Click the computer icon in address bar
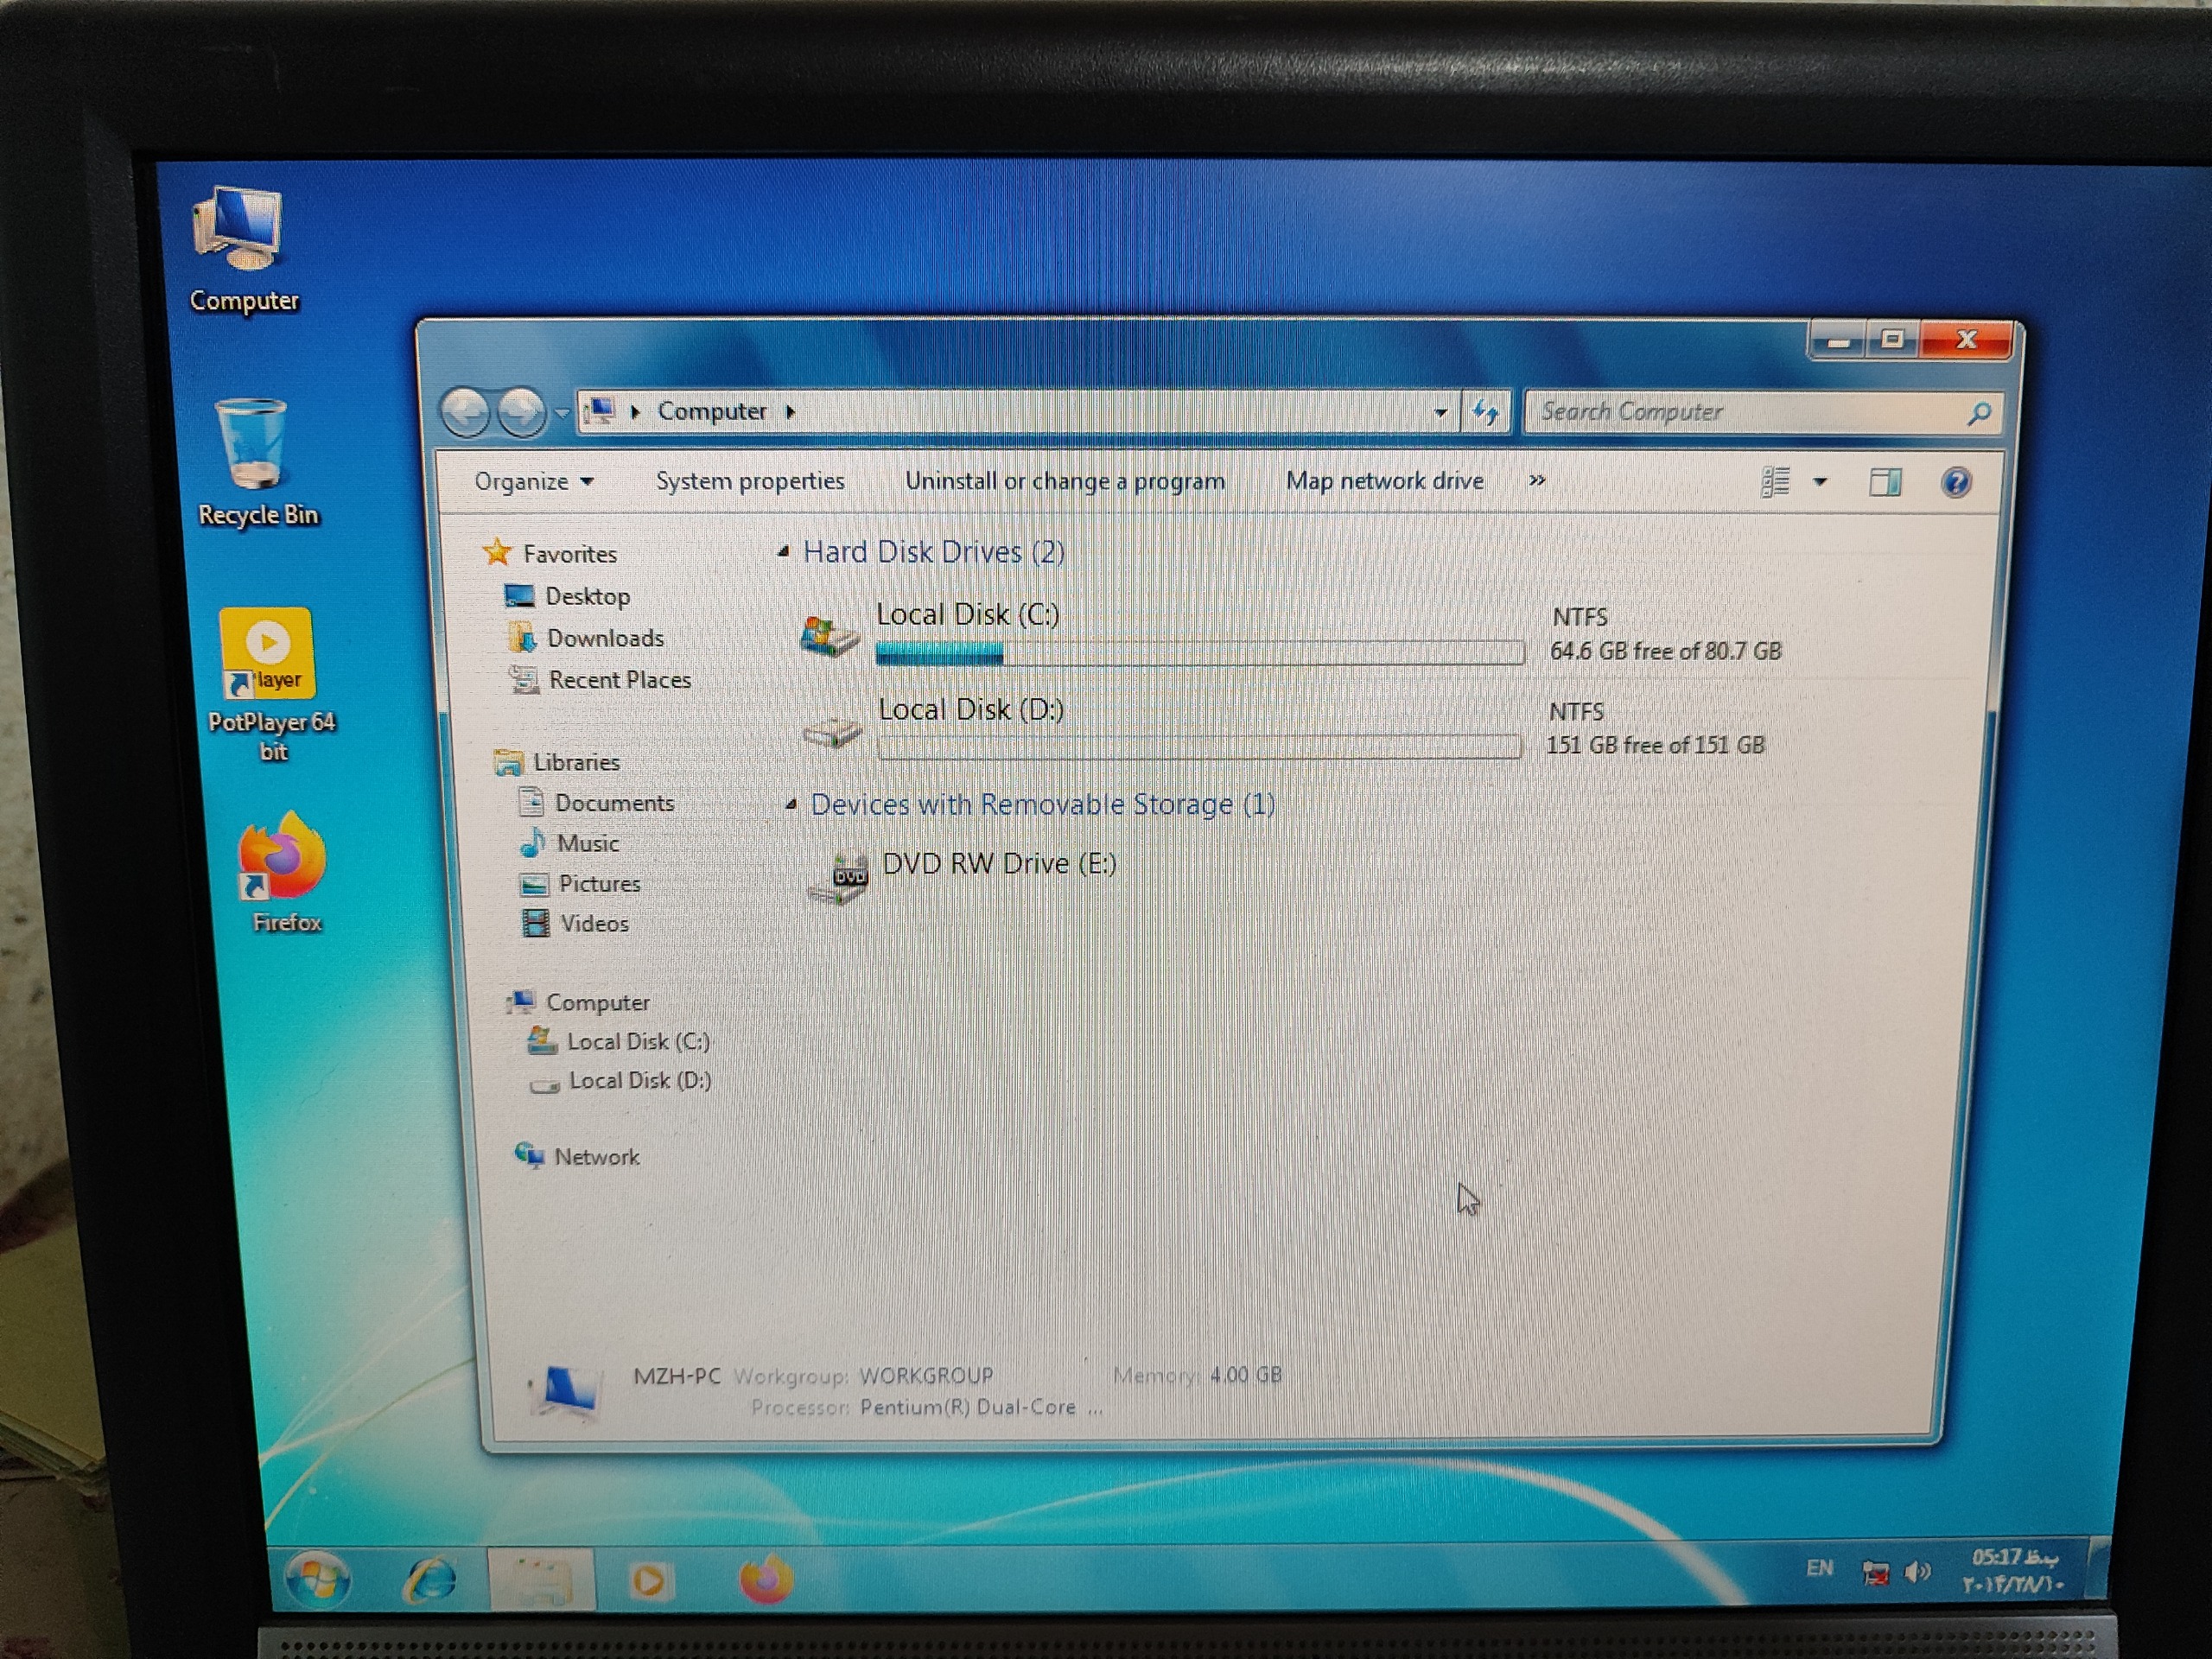2212x1659 pixels. (600, 411)
